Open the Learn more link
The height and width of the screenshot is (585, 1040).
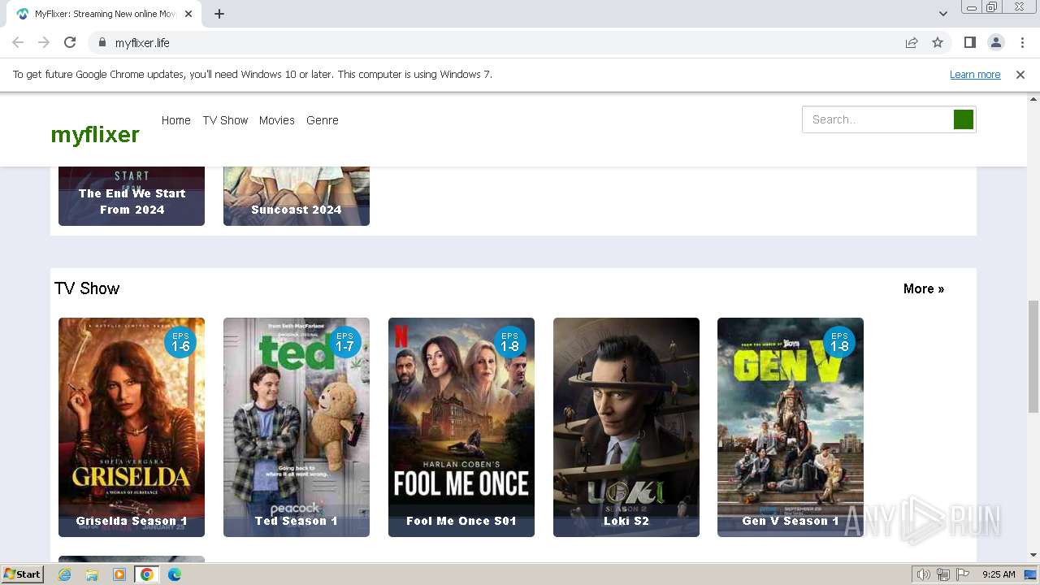(975, 75)
